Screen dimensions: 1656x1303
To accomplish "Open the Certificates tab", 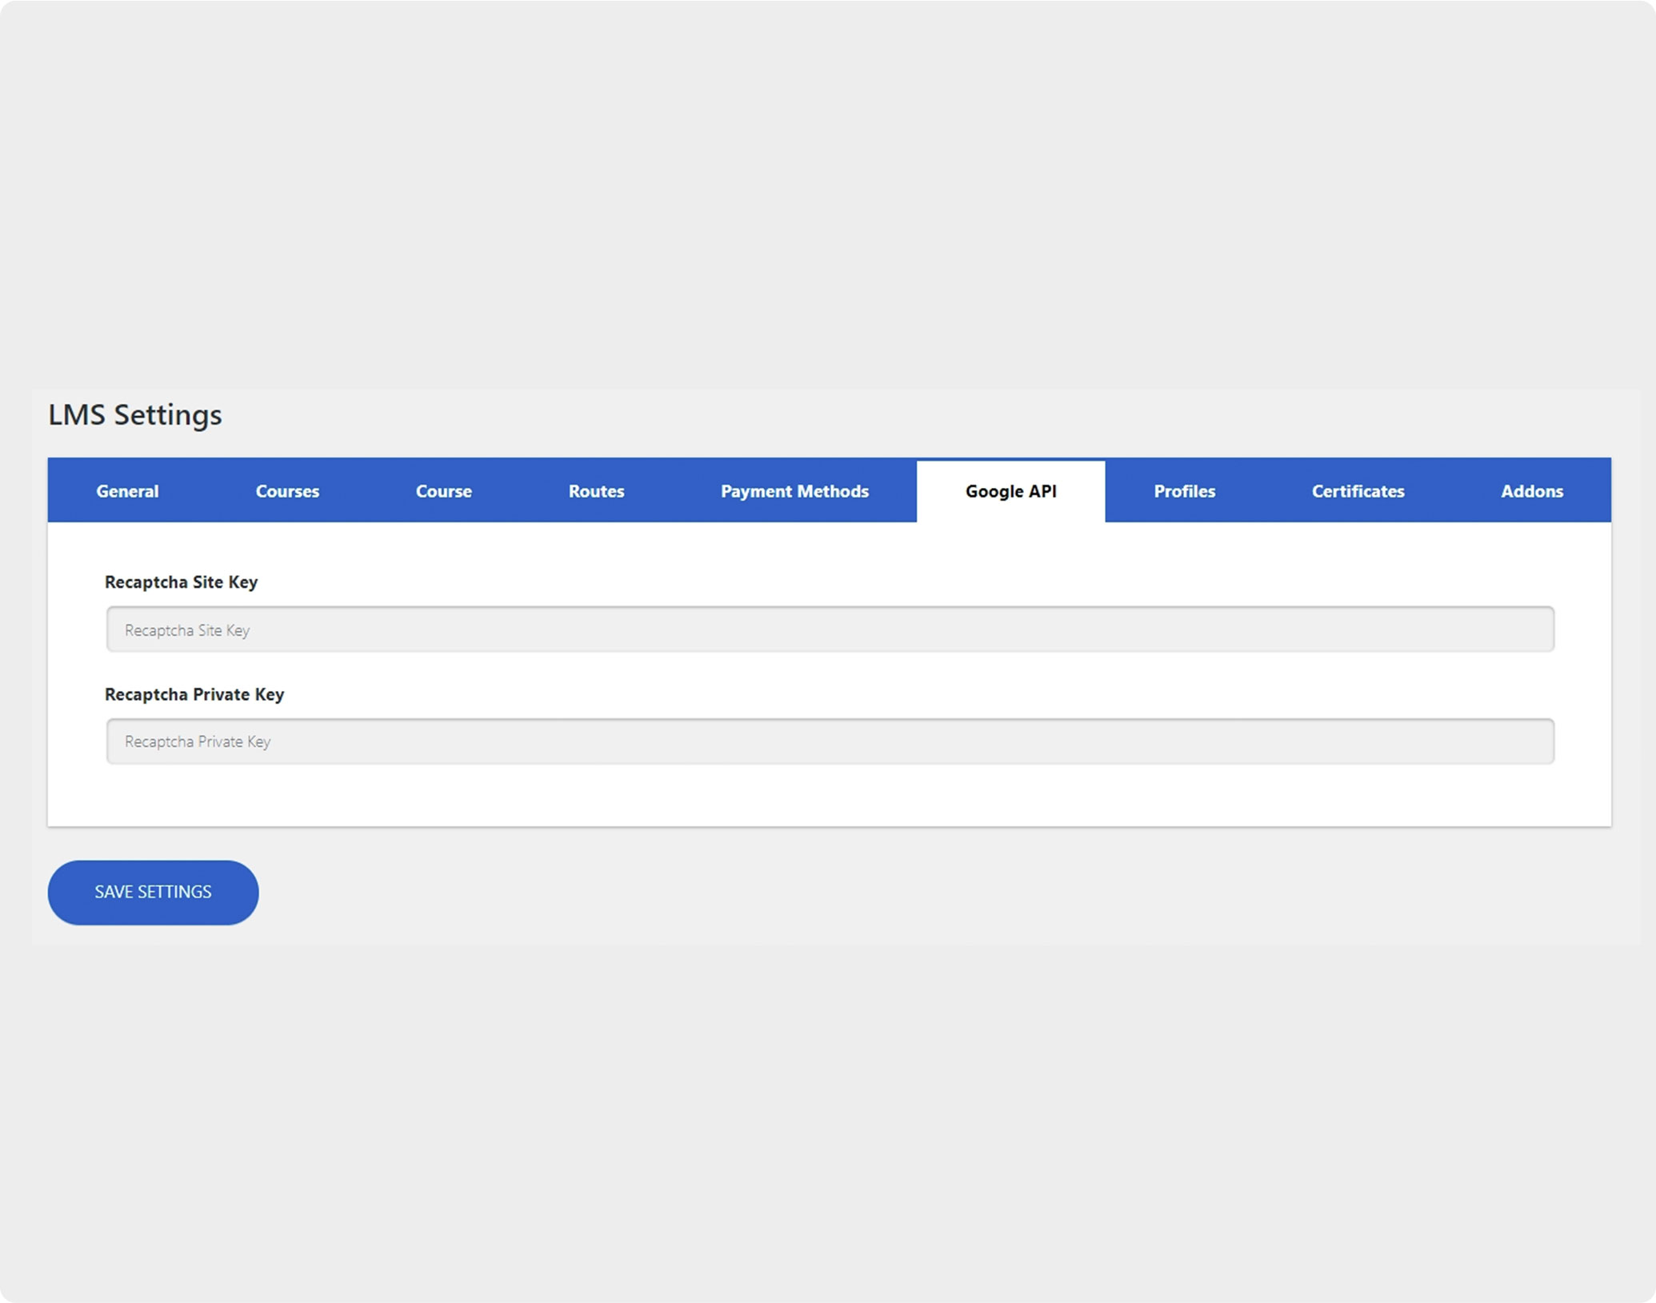I will (x=1358, y=491).
